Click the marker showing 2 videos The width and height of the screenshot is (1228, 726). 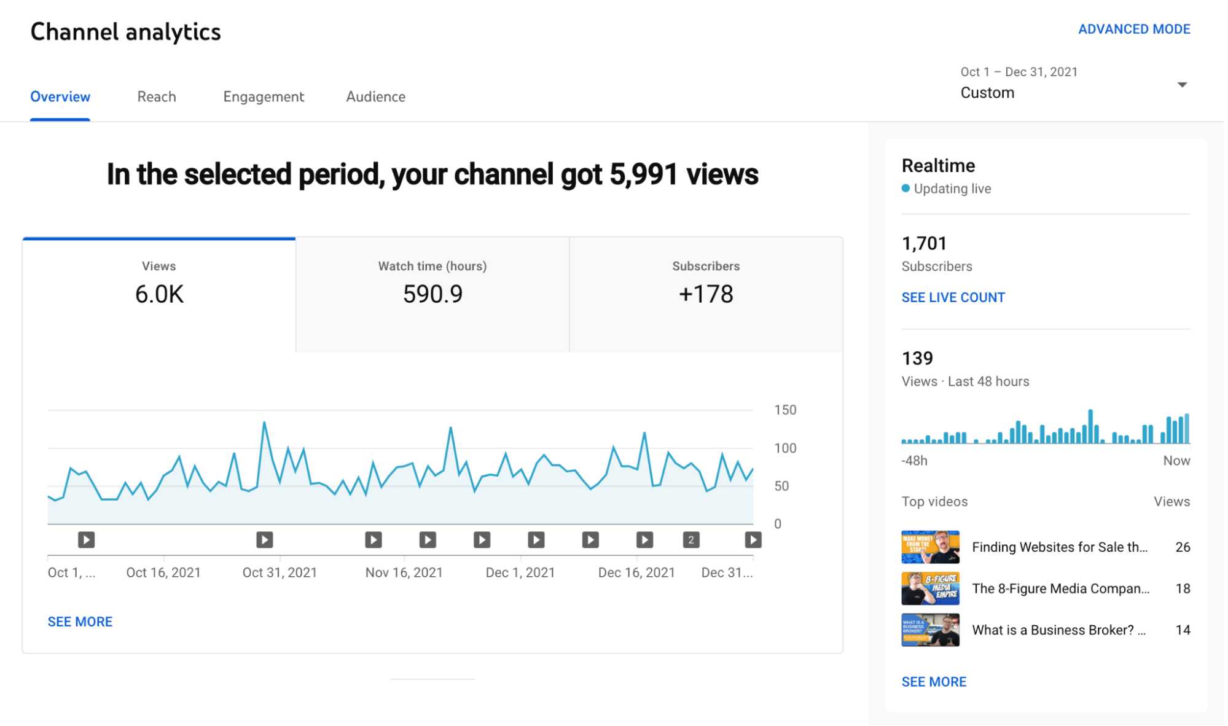point(691,540)
